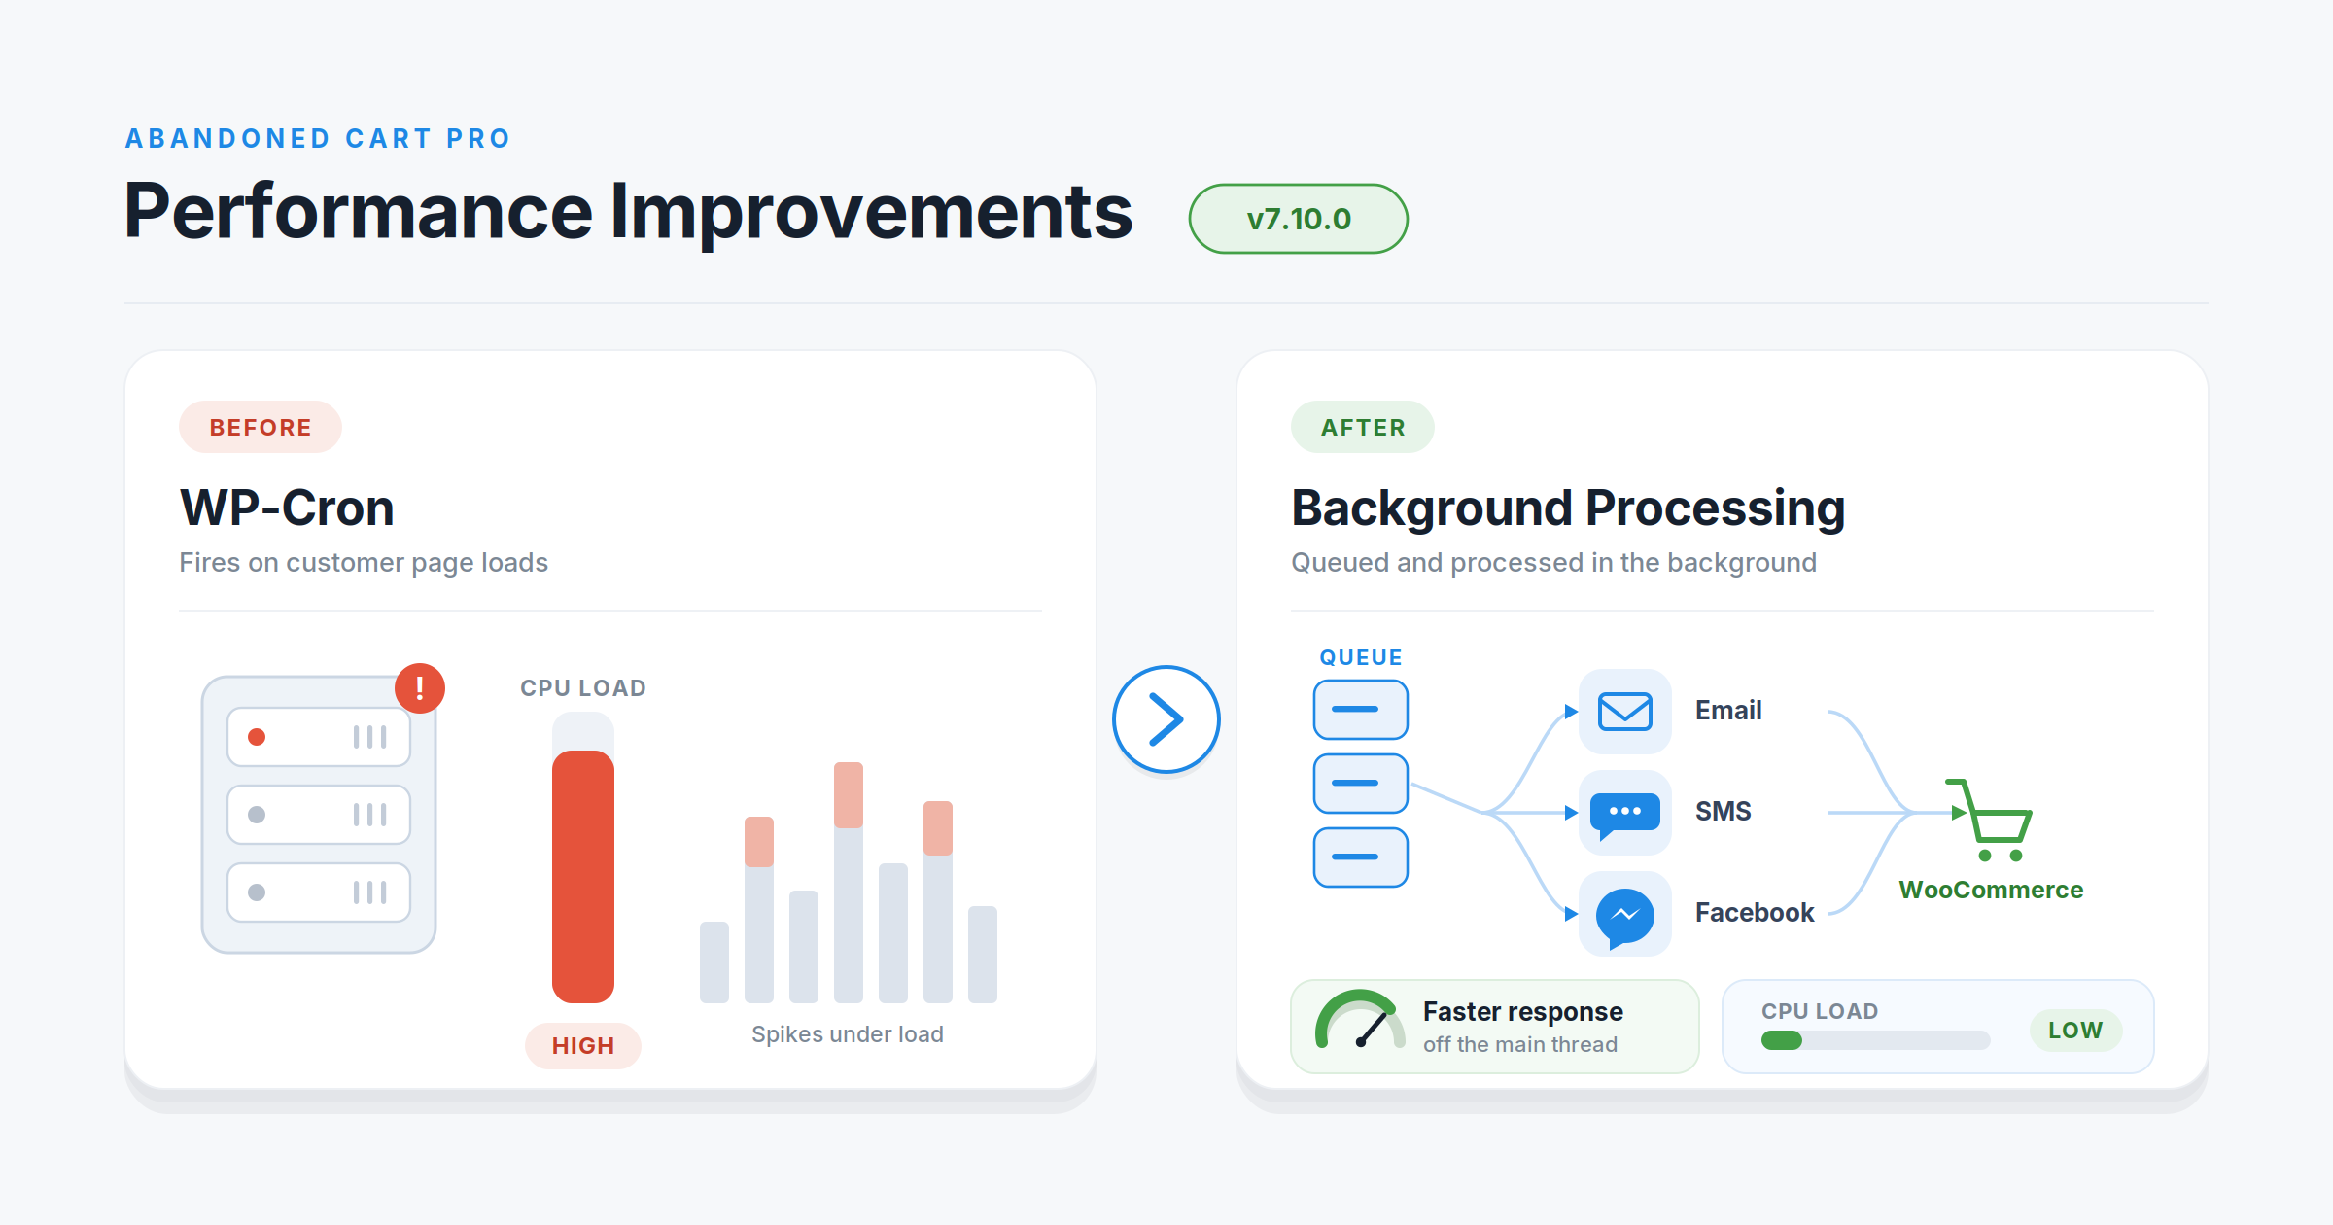Click the "QUEUE" label

pos(1361,658)
